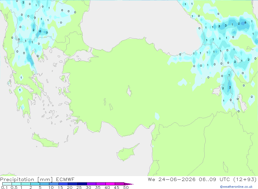Click the legend label "50"
Viewport: 258px width, 189px height.
tap(126, 187)
